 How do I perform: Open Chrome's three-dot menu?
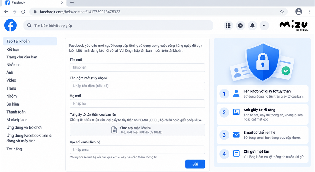point(309,12)
